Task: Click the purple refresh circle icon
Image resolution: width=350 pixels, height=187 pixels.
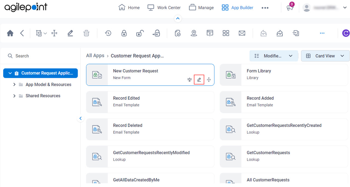Action: (346, 33)
